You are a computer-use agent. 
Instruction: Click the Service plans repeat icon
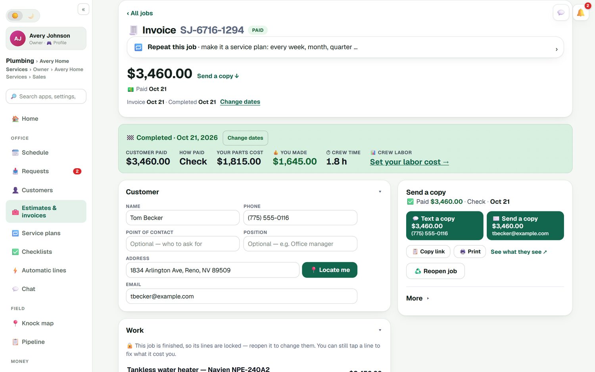(15, 233)
